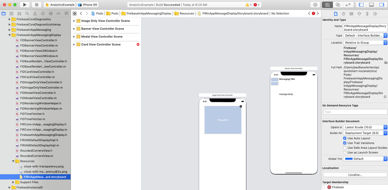Show the Connections inspector
Image resolution: width=388 pixels, height=190 pixels.
375,14
